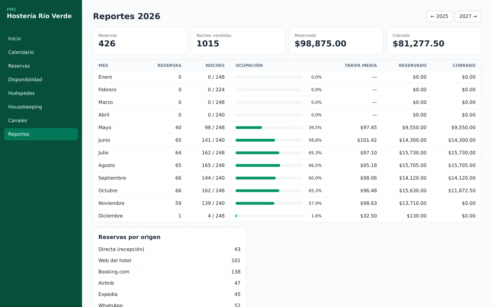Image resolution: width=492 pixels, height=307 pixels.
Task: Click the 66,5% occupancy for Agosto
Action: 315,165
